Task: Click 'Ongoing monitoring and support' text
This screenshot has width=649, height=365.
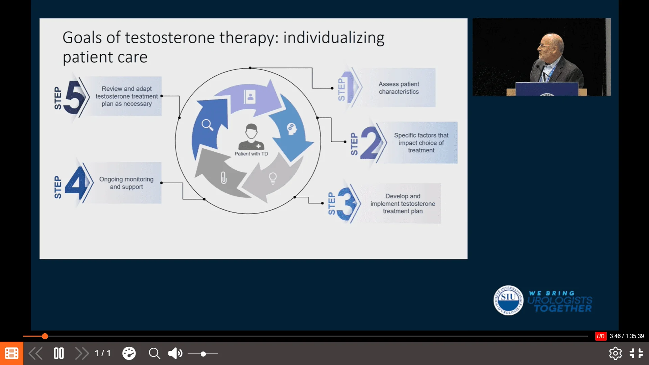Action: tap(126, 183)
